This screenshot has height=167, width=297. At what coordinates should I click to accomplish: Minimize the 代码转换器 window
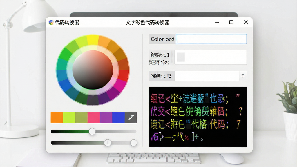pyautogui.click(x=217, y=22)
